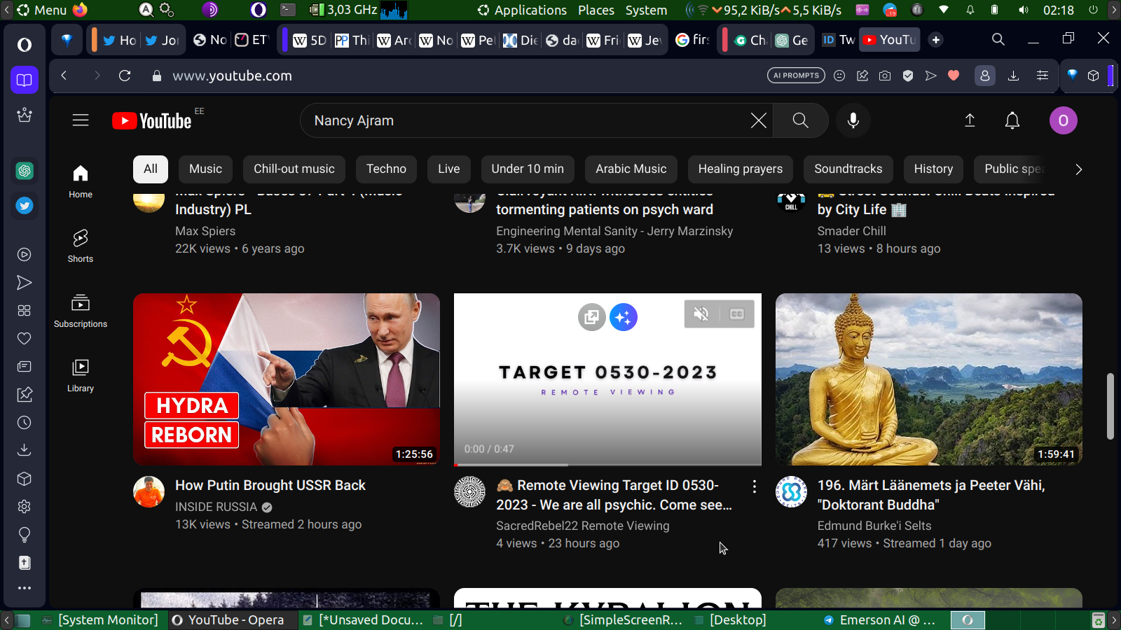1121x630 pixels.
Task: Select the Techno filter chip
Action: click(386, 169)
